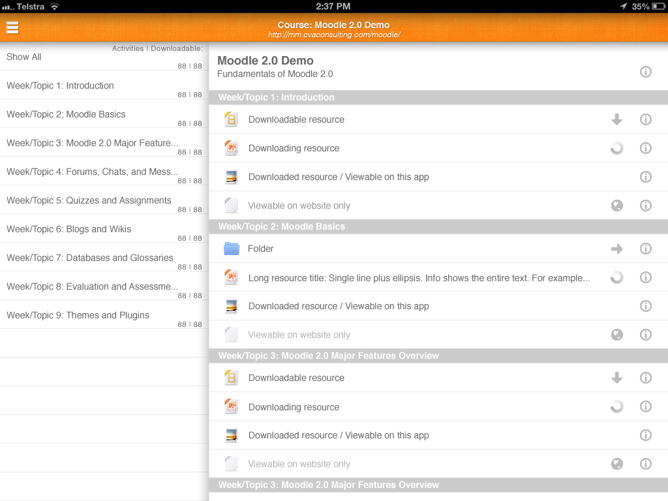Tap the Moodle 2.0 Demo course title
Viewport: 668px width, 501px height.
coord(265,61)
